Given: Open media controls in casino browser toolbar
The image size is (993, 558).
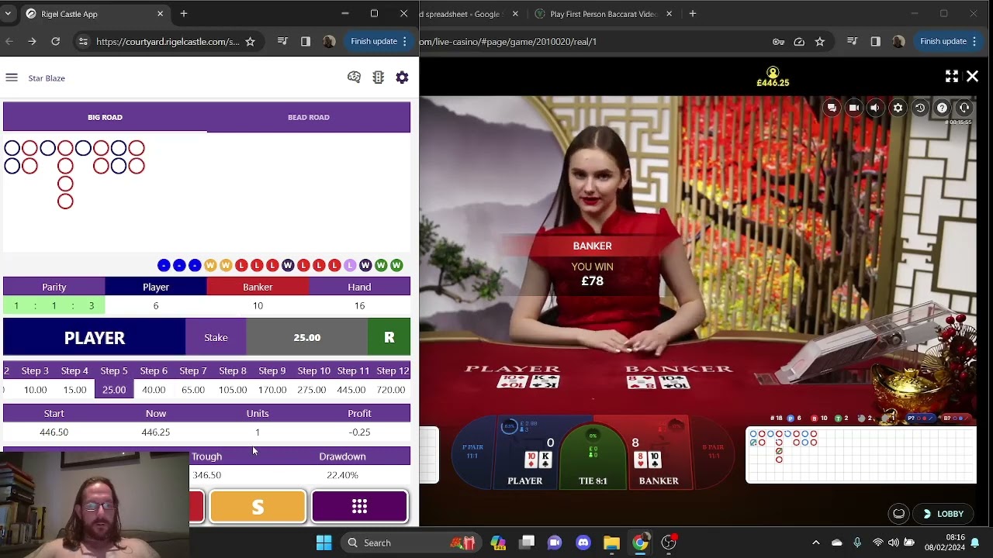Looking at the screenshot, I should (853, 42).
